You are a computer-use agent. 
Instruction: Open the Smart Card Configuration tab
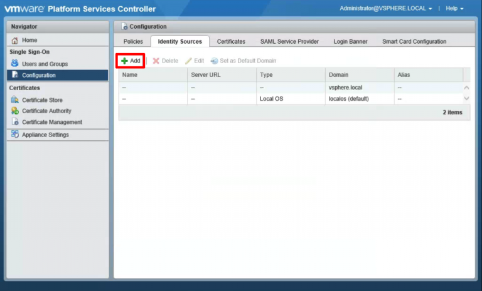pyautogui.click(x=414, y=41)
